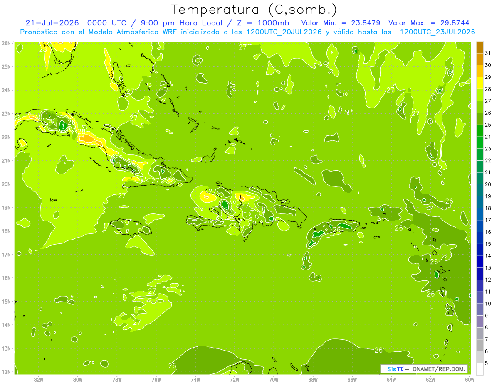Click the '14N' latitude axis label
499x385 pixels.
pos(6,325)
